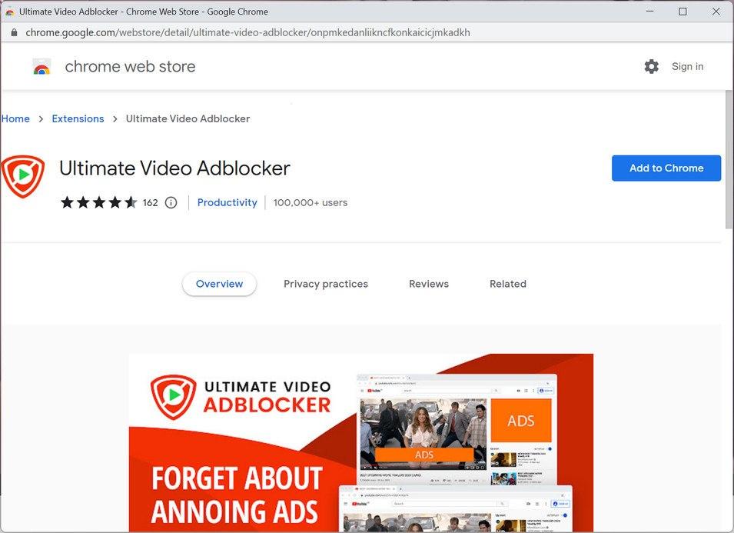Click the "chrome web store" title text

130,66
